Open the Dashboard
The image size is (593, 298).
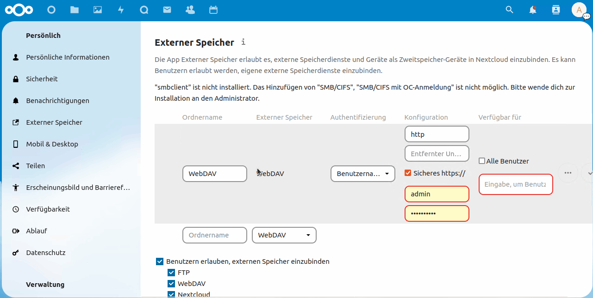51,10
